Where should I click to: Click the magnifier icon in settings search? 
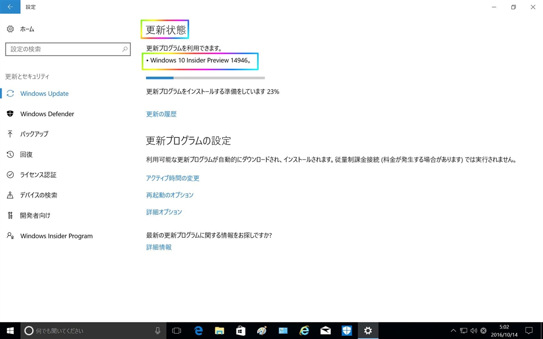[125, 49]
